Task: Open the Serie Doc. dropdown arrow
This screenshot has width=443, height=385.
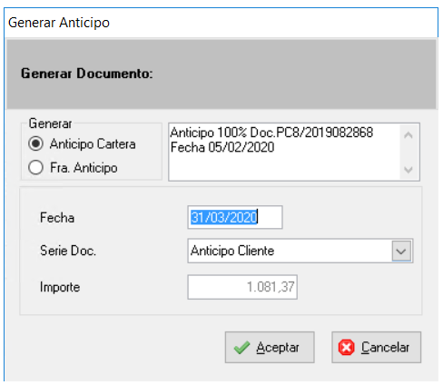Action: [401, 251]
